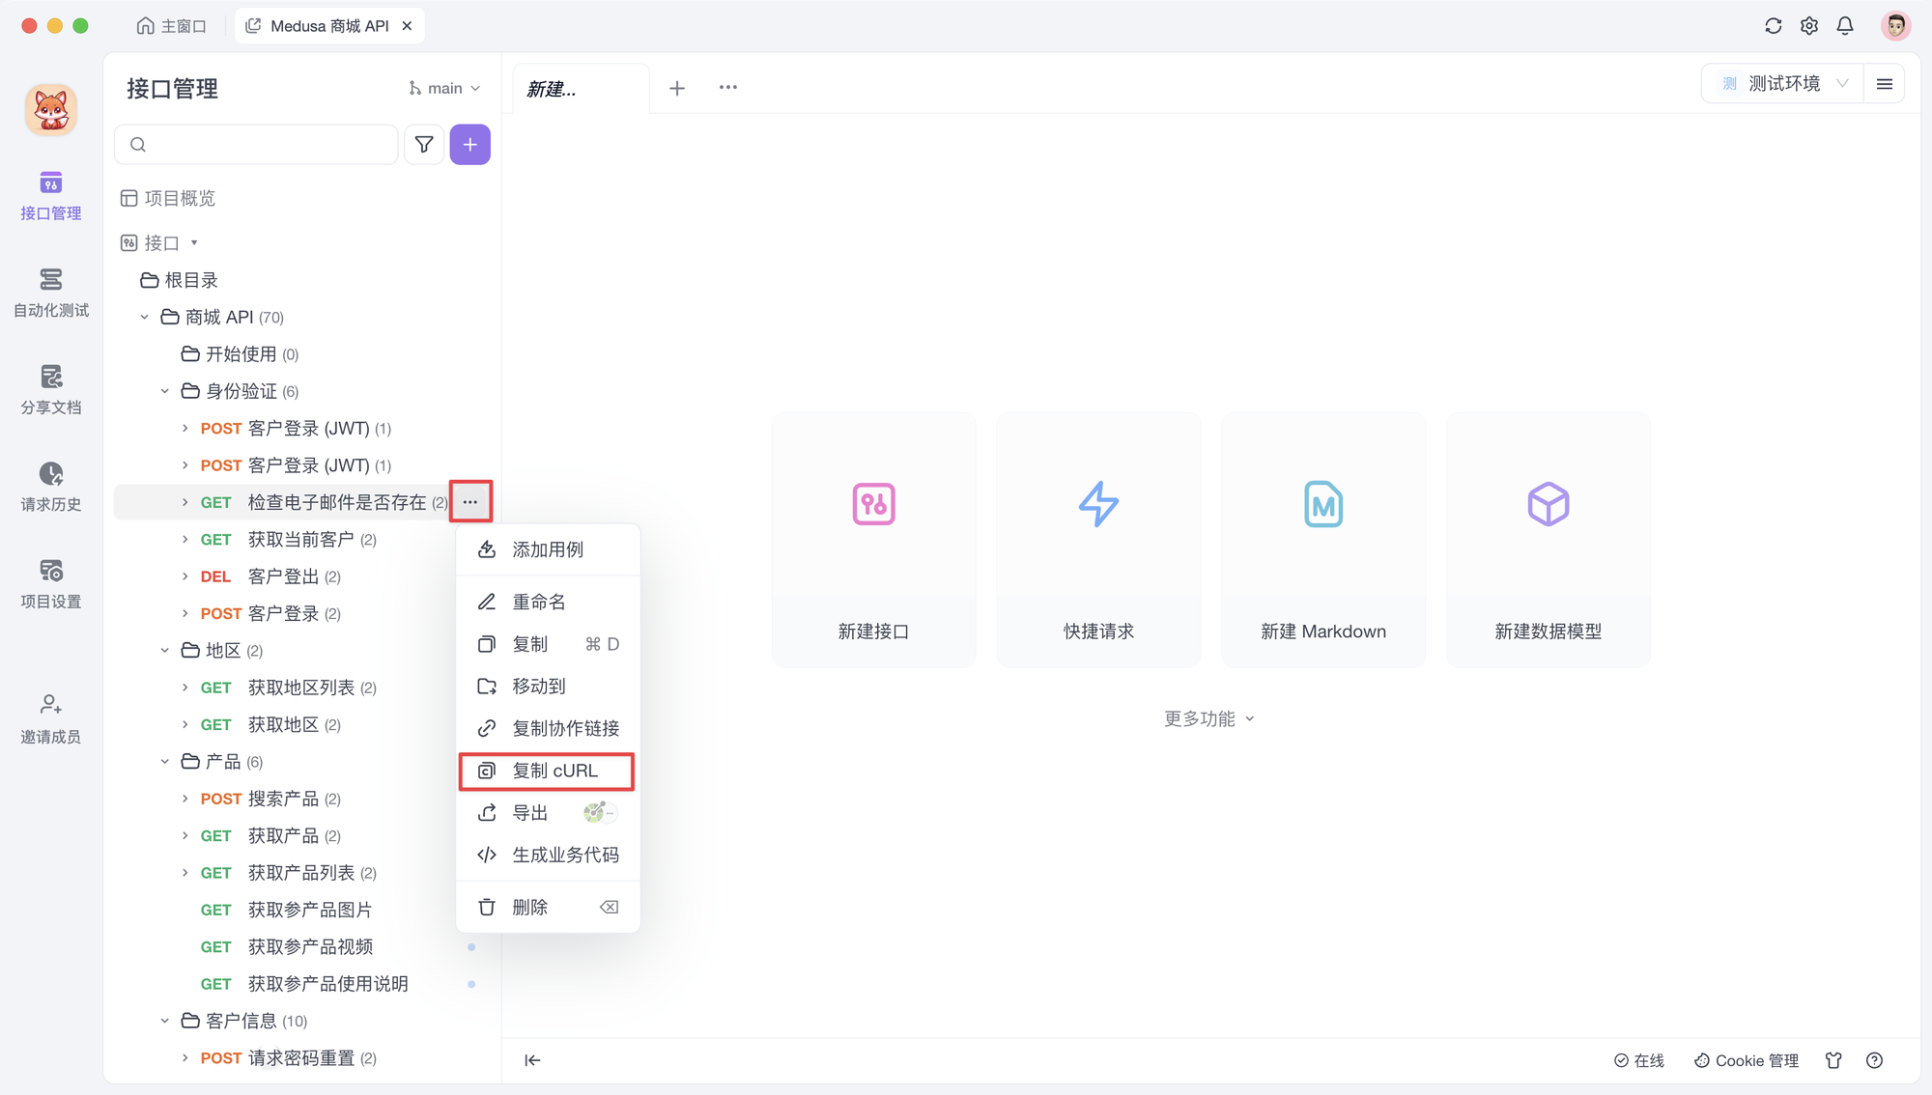Select 生成业务代码 menu item
Image resolution: width=1932 pixels, height=1095 pixels.
point(548,855)
